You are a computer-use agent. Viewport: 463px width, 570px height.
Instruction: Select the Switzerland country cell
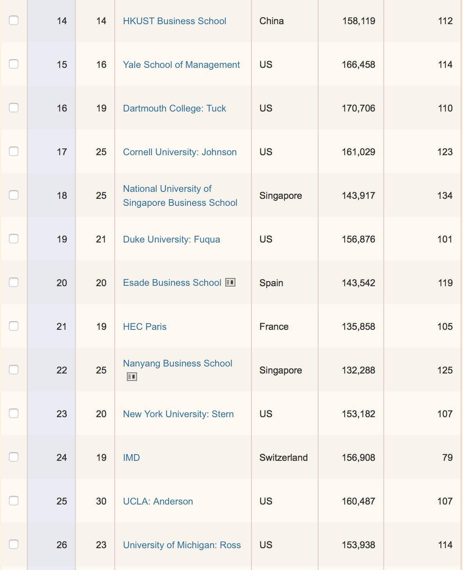click(x=284, y=458)
